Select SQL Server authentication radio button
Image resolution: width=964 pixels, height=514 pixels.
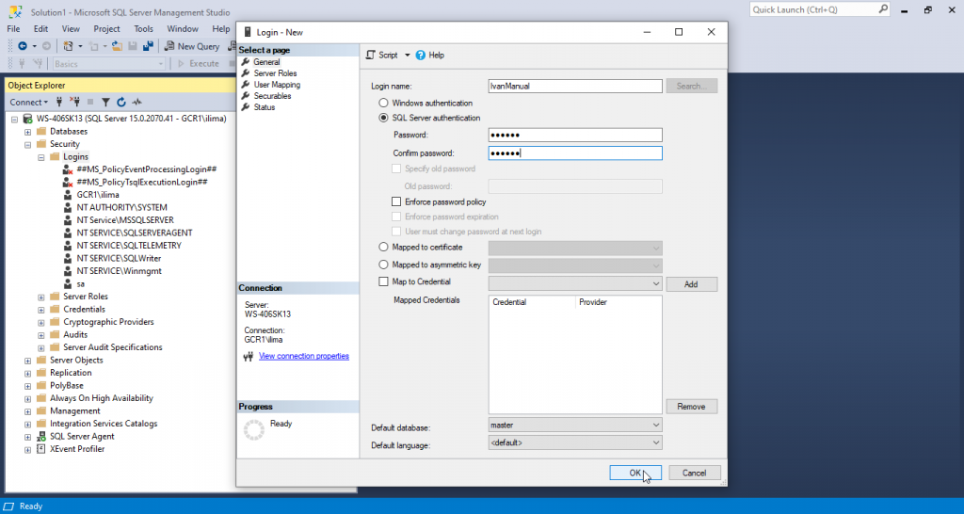pyautogui.click(x=384, y=118)
